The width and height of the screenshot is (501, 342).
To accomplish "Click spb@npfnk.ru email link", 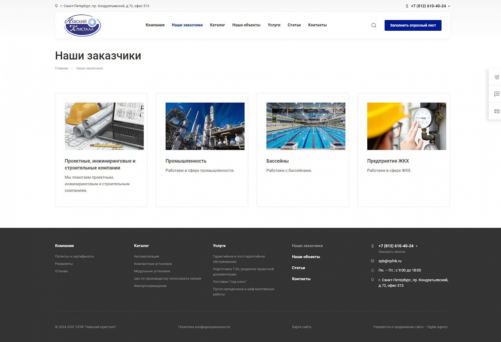I will (390, 261).
